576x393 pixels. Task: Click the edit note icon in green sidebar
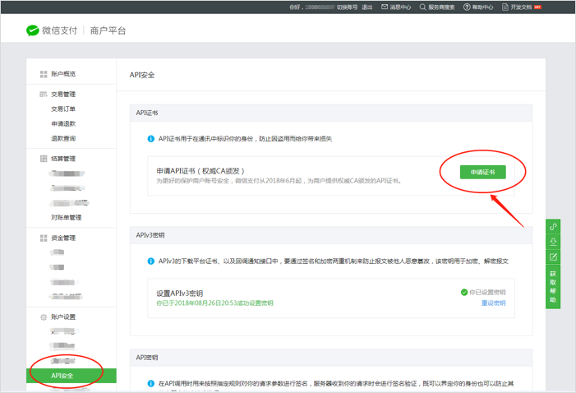click(554, 257)
